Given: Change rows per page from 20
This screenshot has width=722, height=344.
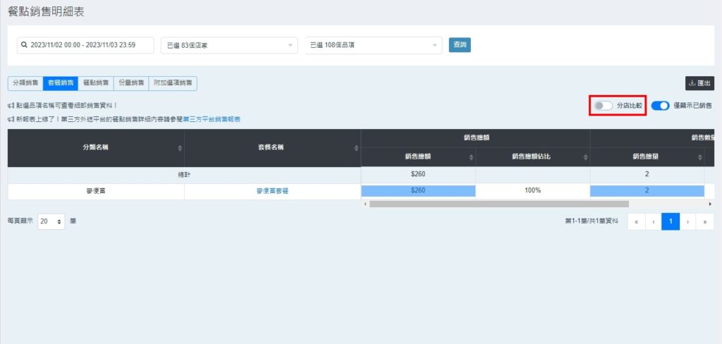Looking at the screenshot, I should pos(51,221).
